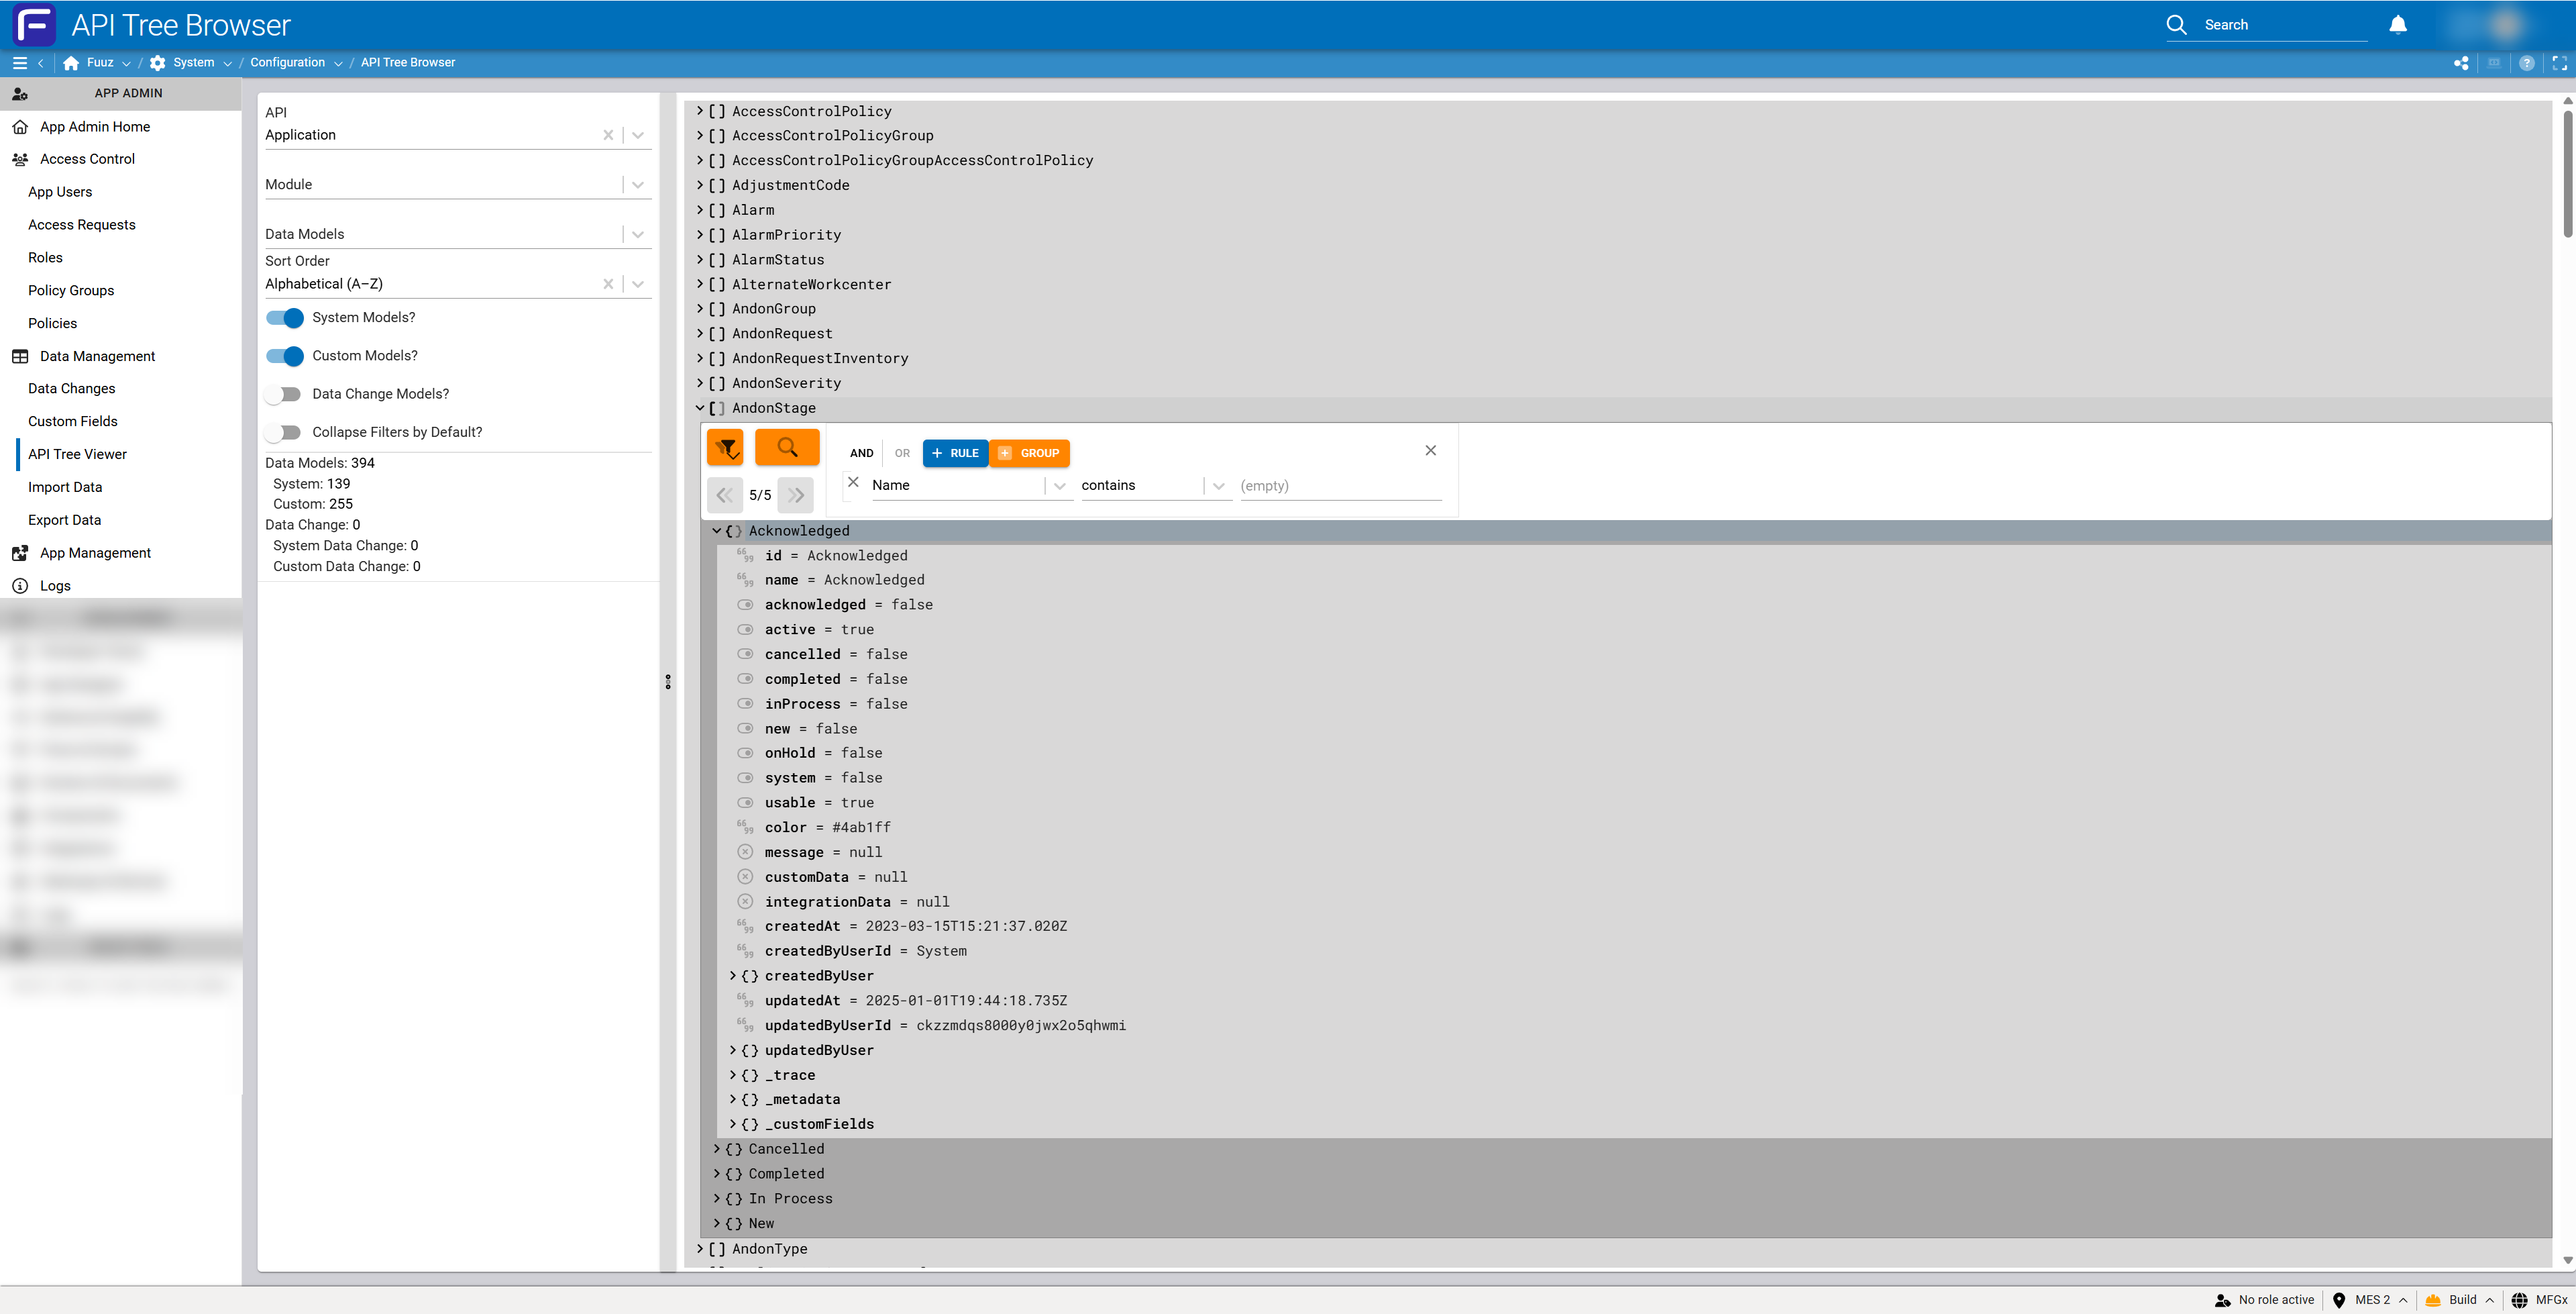Click the panel splitter handle dots

[x=668, y=683]
